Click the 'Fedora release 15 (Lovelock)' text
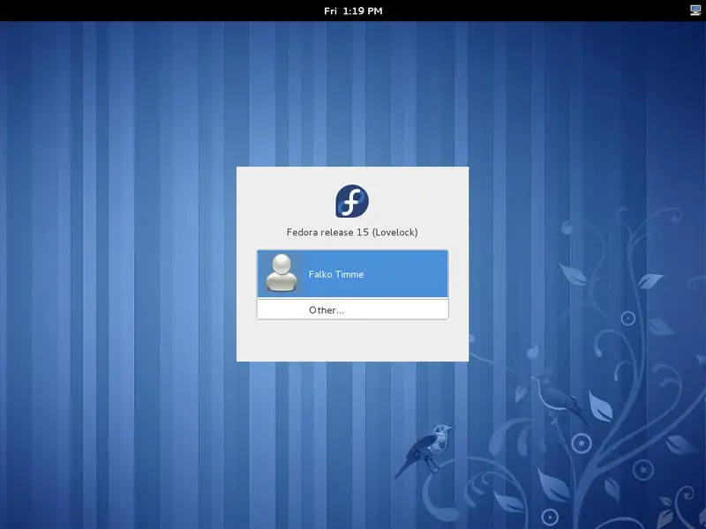Viewport: 706px width, 529px height. coord(352,232)
